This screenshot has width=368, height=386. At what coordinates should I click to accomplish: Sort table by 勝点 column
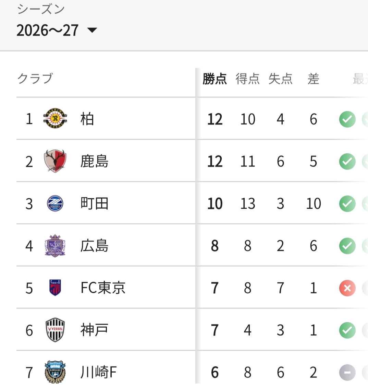tap(214, 79)
